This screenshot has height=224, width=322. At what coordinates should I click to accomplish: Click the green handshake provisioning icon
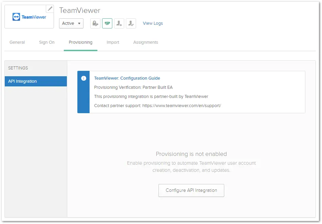tap(107, 23)
